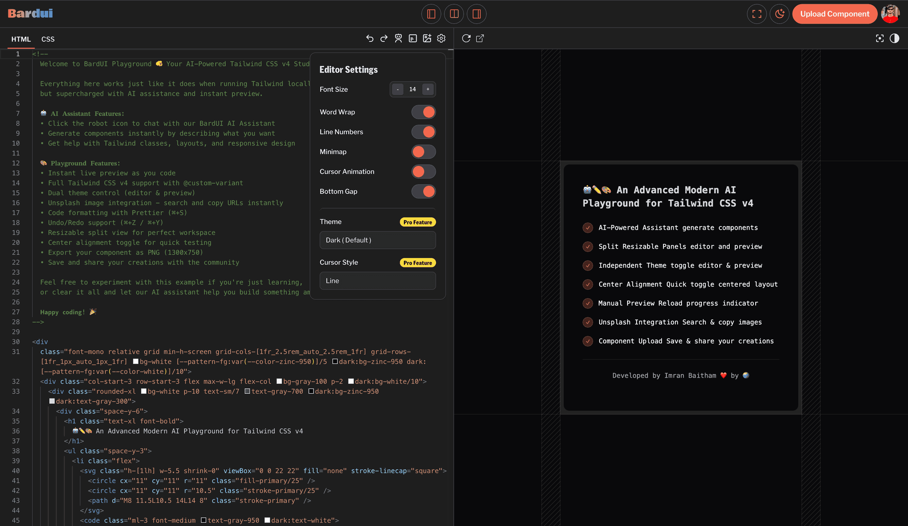Click the undo arrow icon

click(x=370, y=38)
